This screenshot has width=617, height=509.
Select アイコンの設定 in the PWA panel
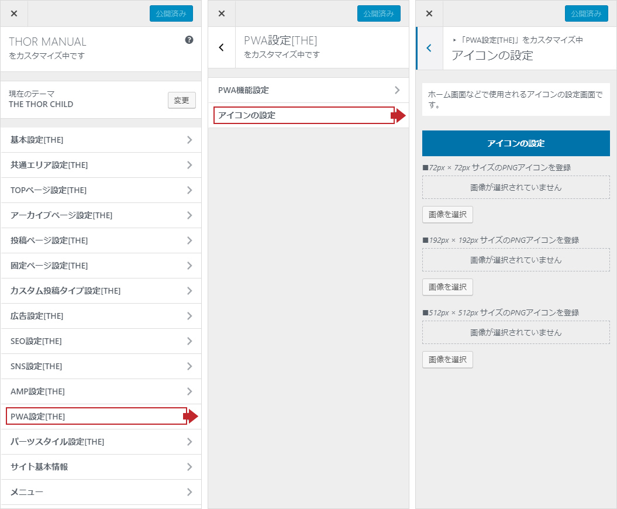click(x=304, y=115)
